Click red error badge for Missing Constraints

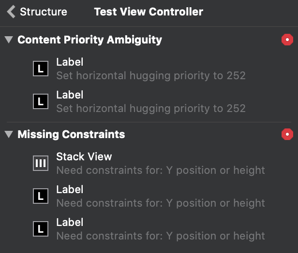pyautogui.click(x=287, y=134)
